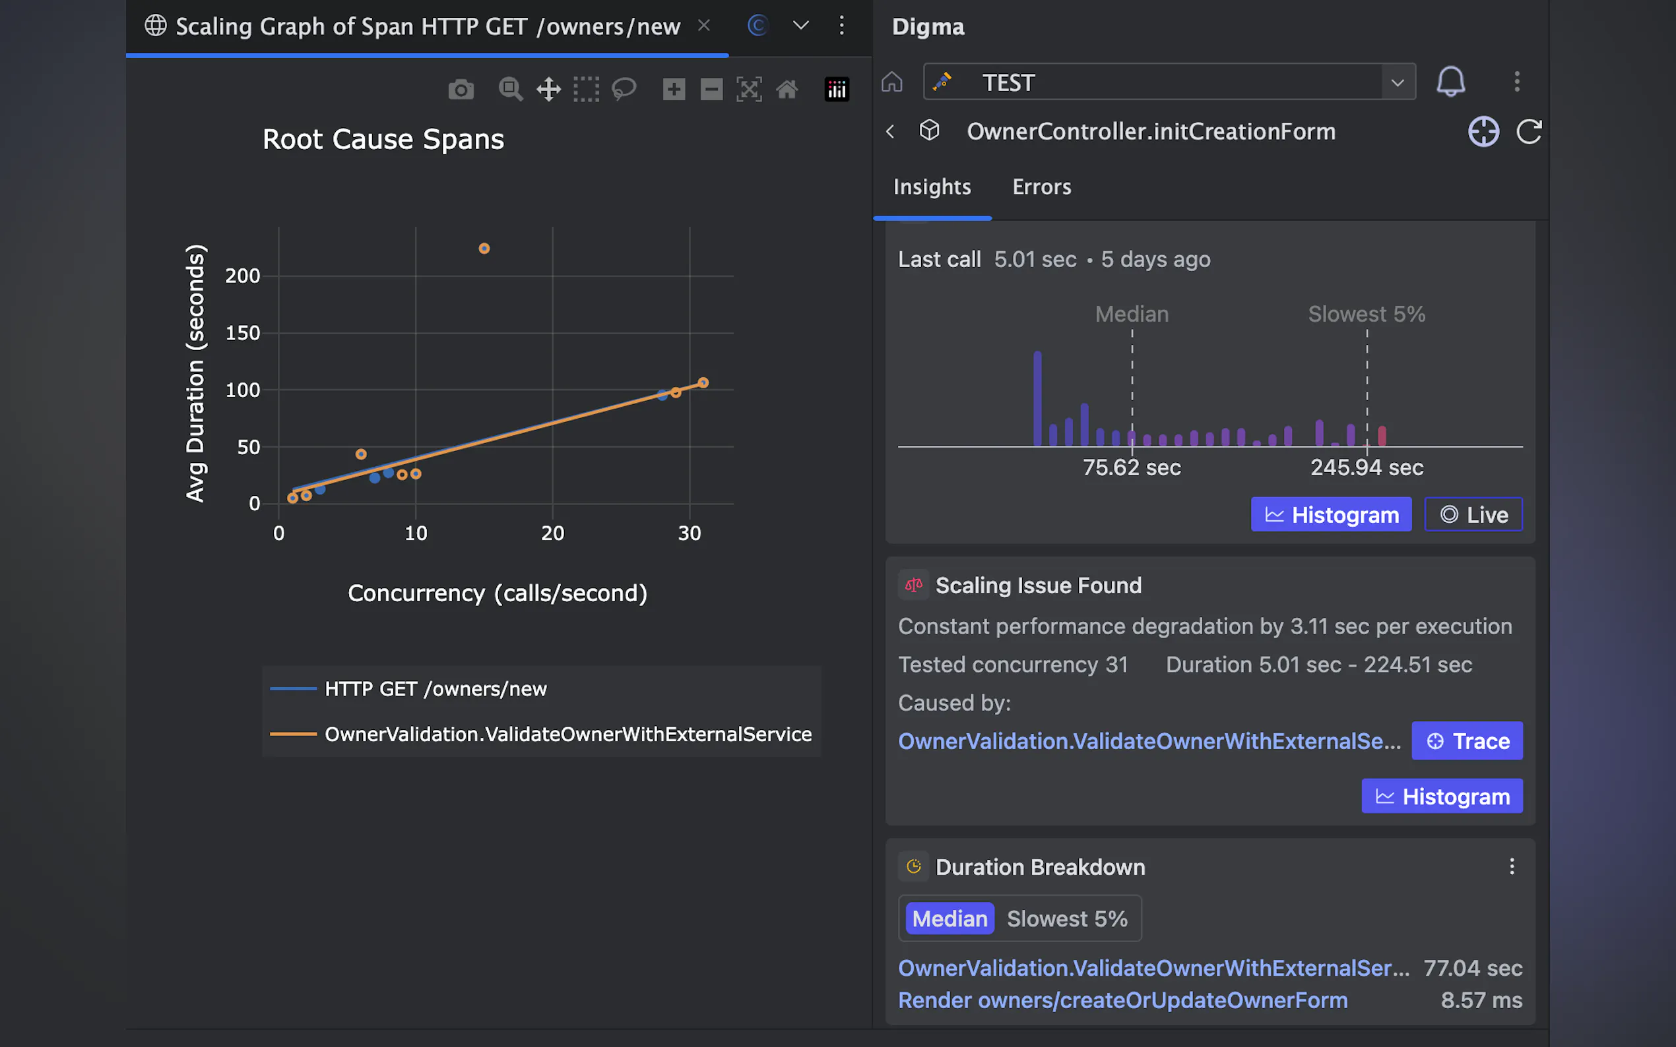
Task: Click the camera download plot icon
Action: (x=461, y=90)
